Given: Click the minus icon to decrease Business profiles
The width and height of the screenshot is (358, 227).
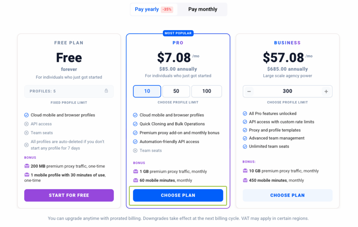Looking at the screenshot, I should tap(249, 91).
